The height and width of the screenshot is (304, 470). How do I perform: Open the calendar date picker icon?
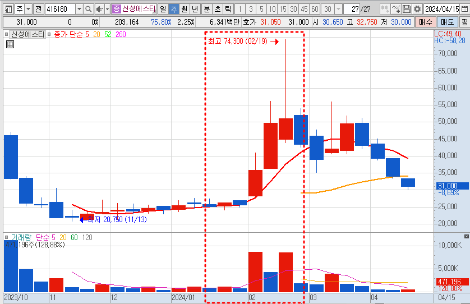click(x=464, y=9)
